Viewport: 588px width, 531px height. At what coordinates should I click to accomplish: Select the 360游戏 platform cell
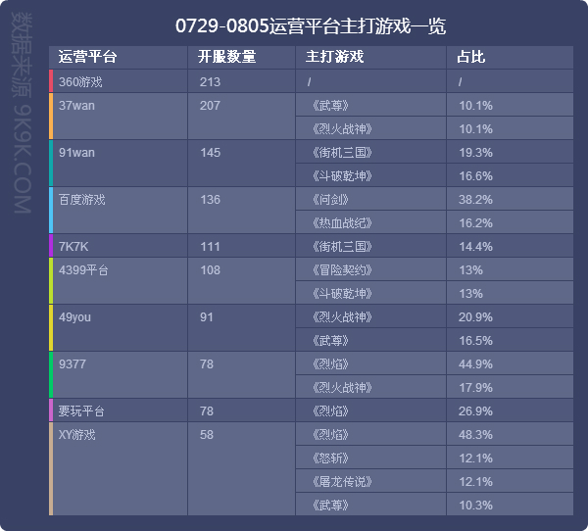pos(119,81)
